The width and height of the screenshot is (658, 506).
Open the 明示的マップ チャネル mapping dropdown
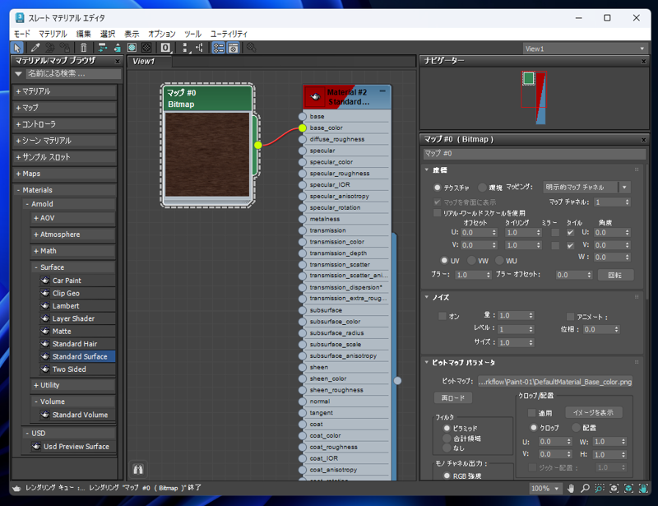623,188
